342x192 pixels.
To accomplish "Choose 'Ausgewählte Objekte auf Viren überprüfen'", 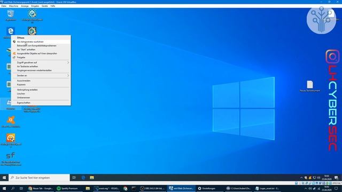I will (41, 53).
